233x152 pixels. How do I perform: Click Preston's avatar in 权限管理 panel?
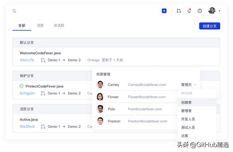[x=100, y=121]
